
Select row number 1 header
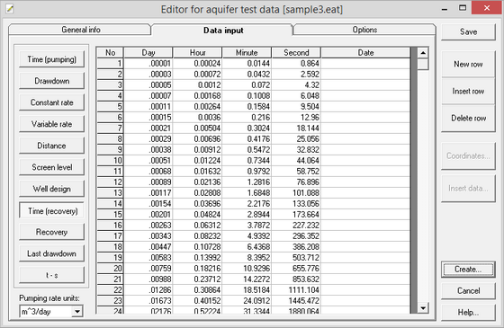click(110, 63)
